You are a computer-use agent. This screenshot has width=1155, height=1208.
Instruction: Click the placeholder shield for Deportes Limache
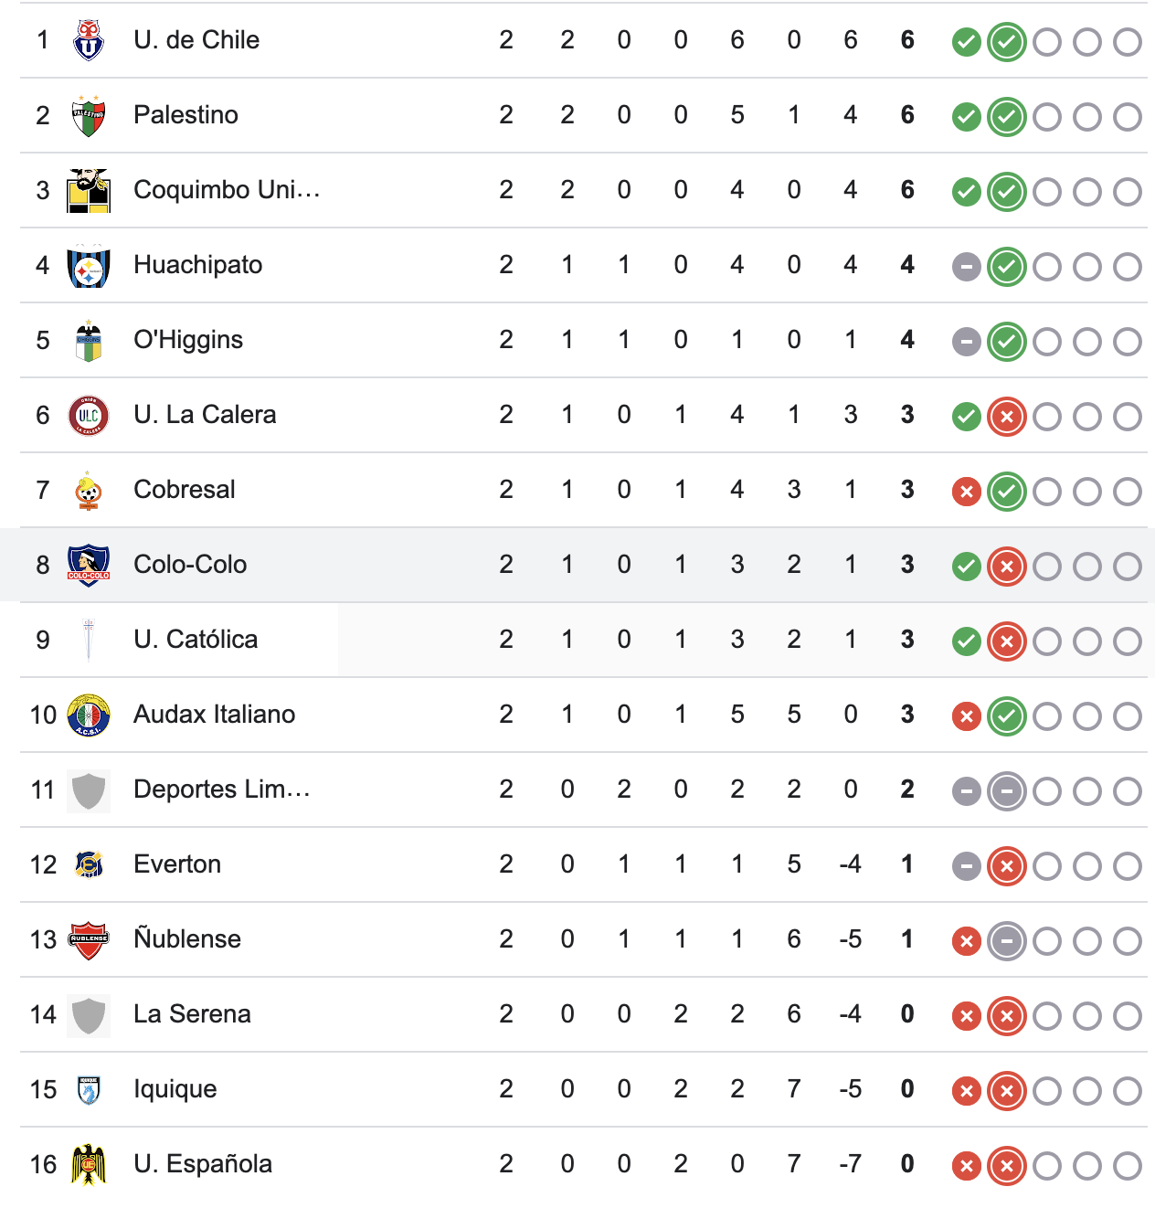click(x=89, y=790)
